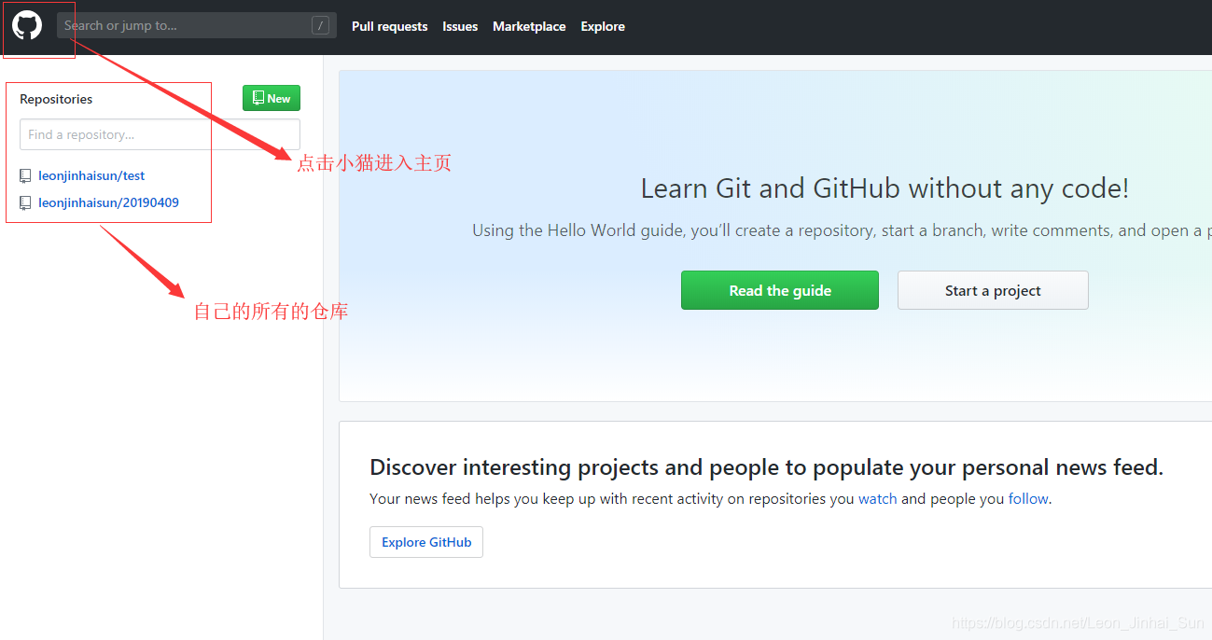This screenshot has height=640, width=1212.
Task: Click the GitHub Octocat logo
Action: click(x=27, y=25)
